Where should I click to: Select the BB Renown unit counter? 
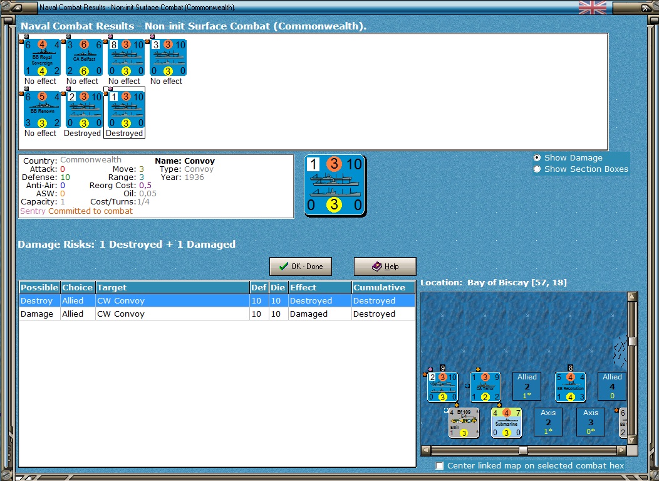coord(42,109)
